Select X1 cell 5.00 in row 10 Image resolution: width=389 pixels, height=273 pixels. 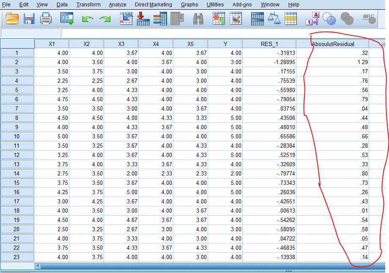pyautogui.click(x=52, y=136)
